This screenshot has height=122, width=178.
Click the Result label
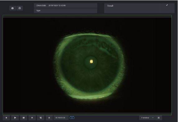point(110,6)
